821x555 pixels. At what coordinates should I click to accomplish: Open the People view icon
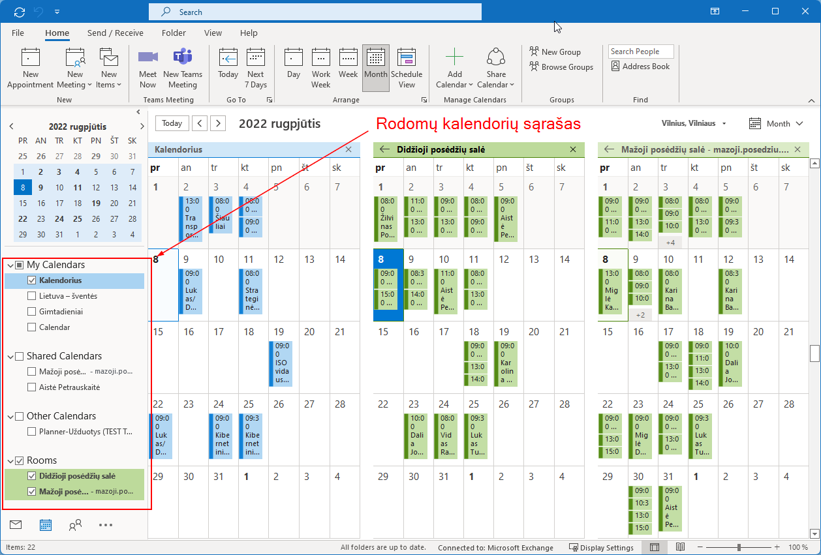click(x=75, y=524)
